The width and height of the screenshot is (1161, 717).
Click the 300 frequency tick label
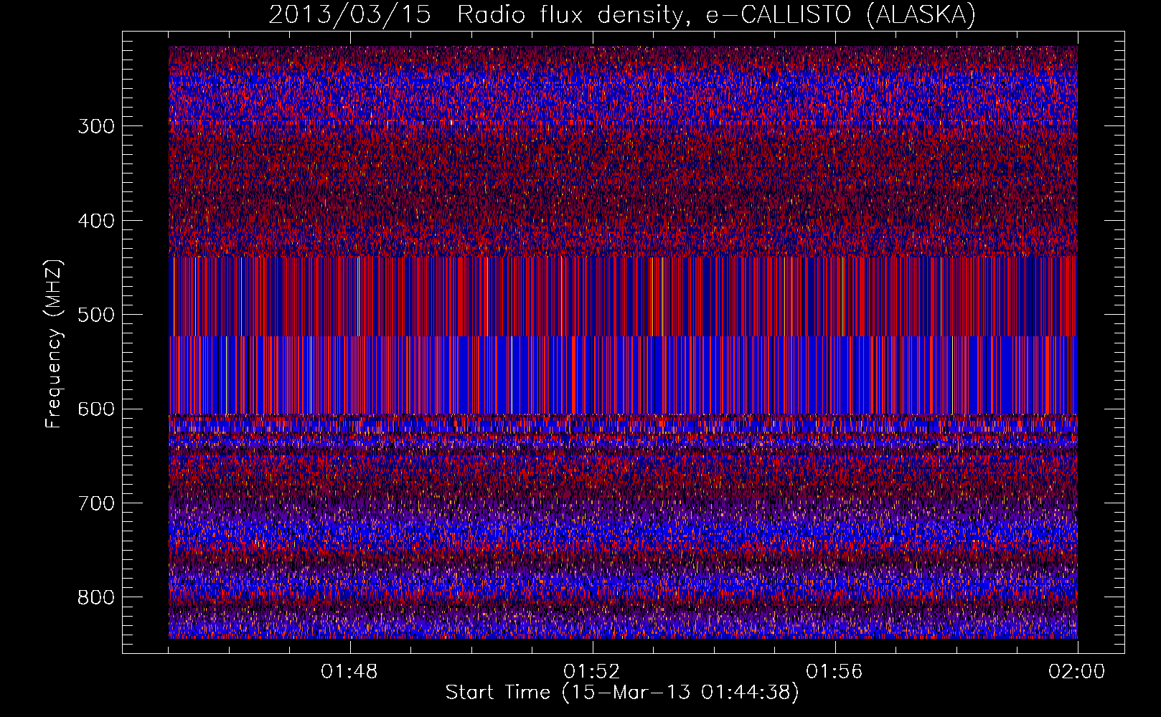tap(96, 127)
